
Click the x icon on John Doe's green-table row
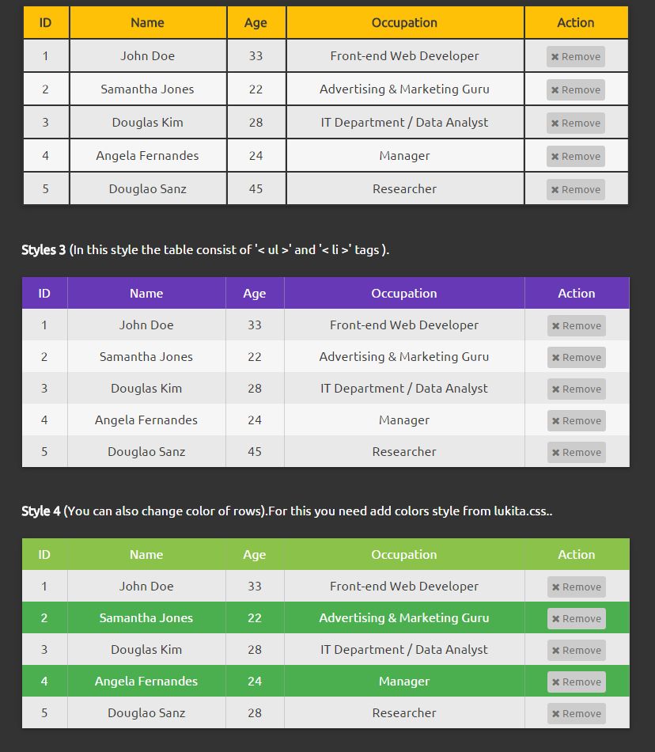(556, 587)
